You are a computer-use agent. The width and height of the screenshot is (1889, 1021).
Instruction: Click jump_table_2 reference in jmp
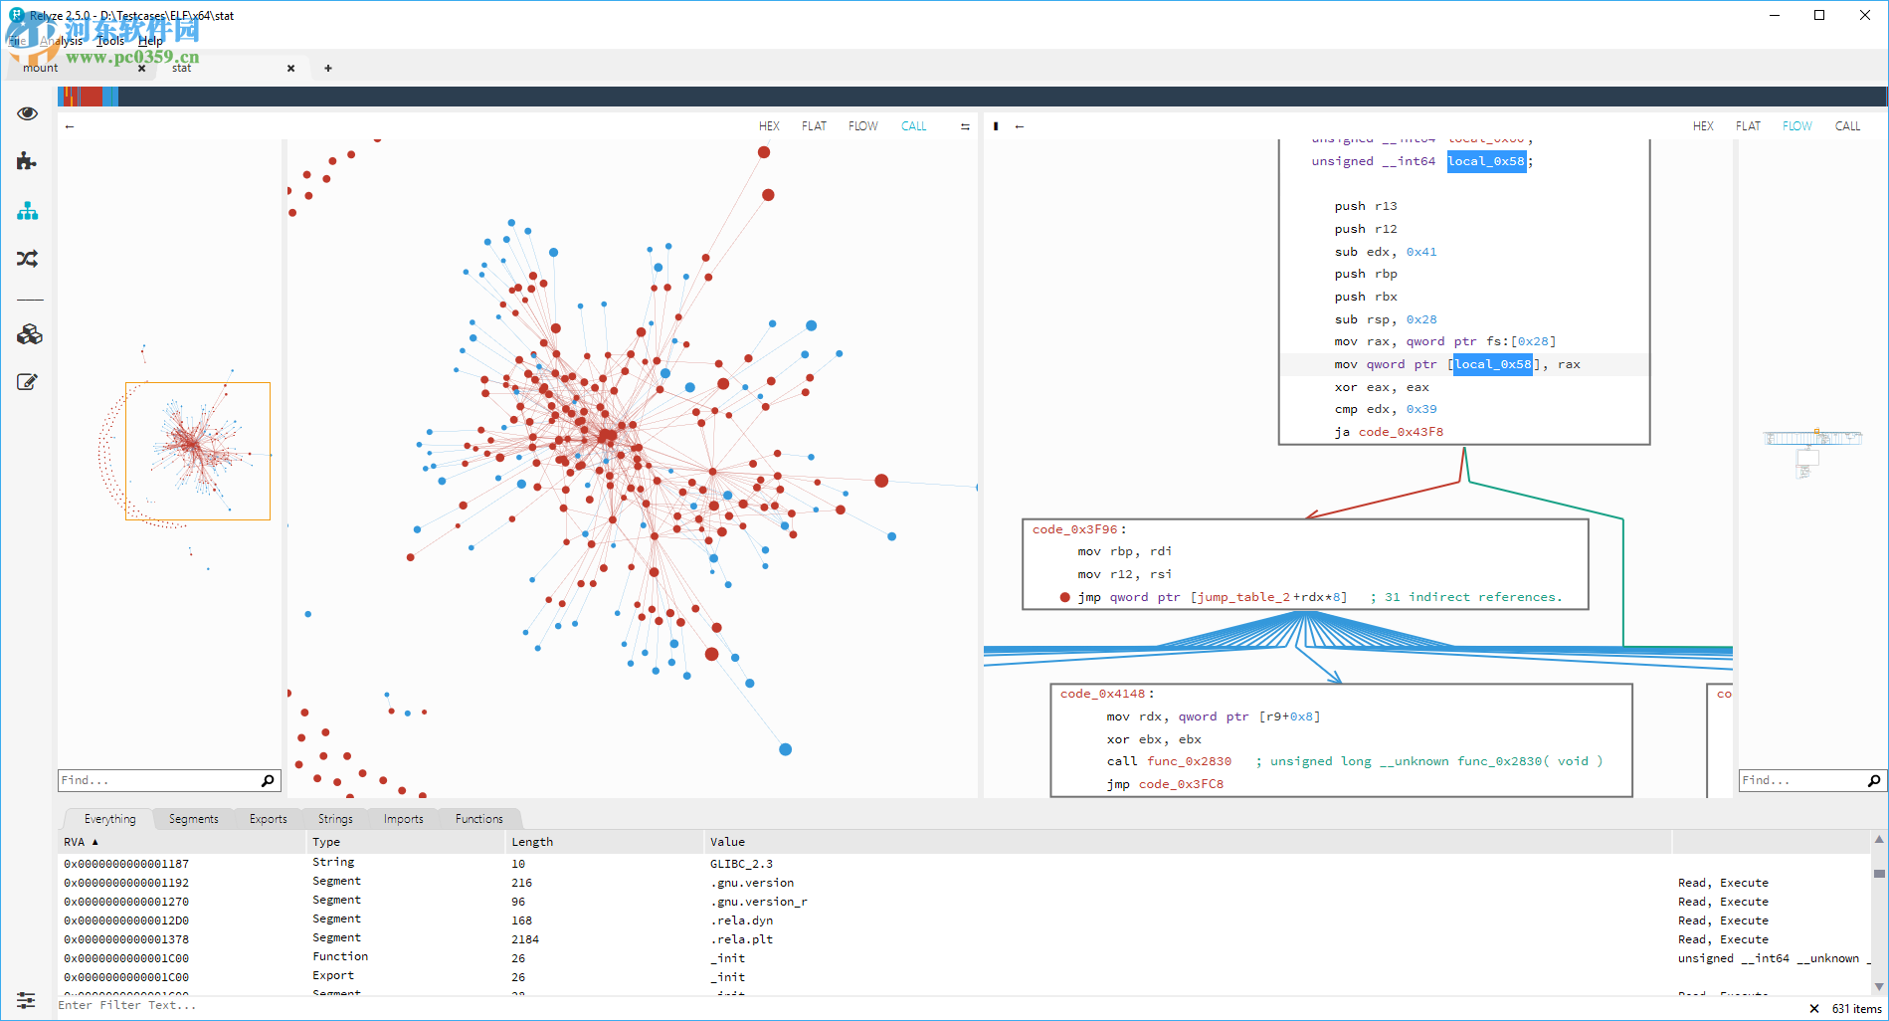1243,597
